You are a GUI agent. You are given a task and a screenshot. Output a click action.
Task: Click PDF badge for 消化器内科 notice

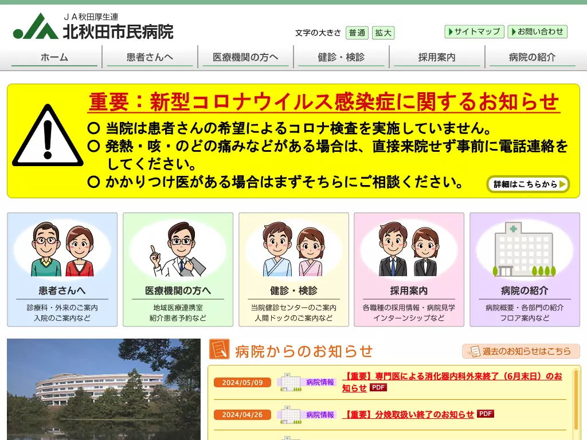[378, 388]
